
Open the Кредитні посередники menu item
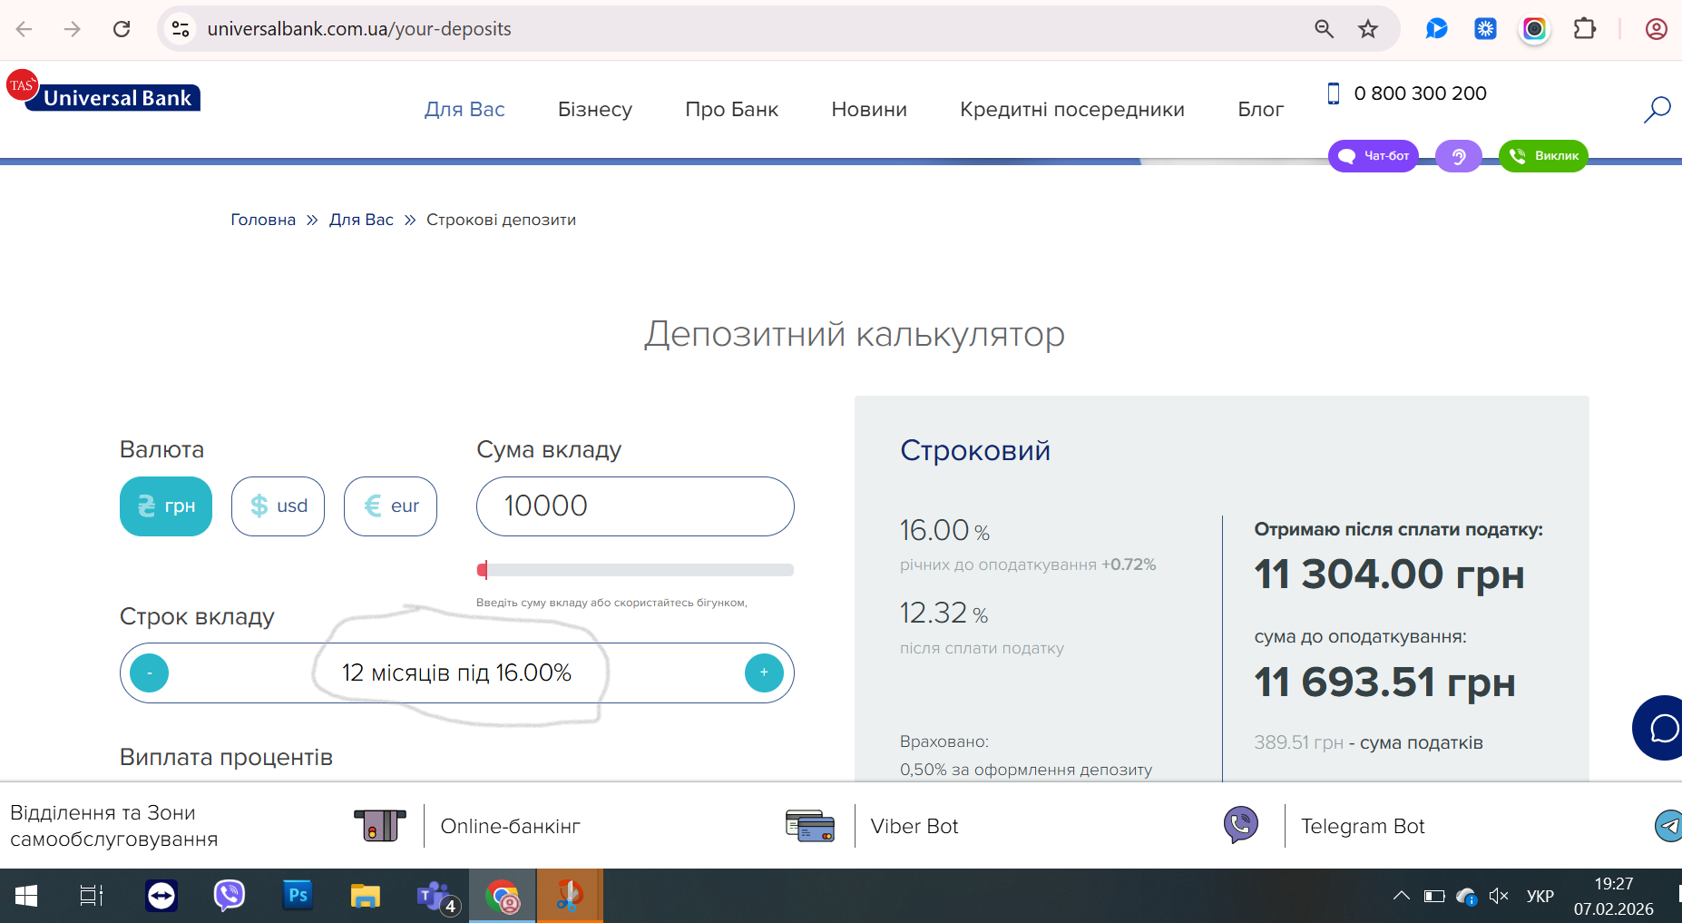click(1072, 109)
